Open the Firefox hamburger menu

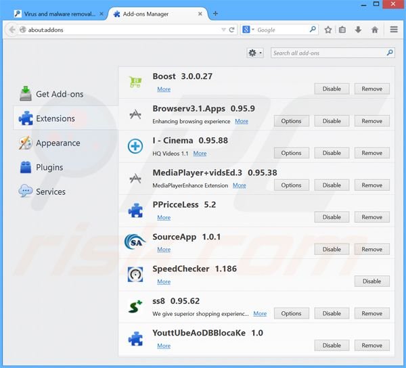click(394, 30)
